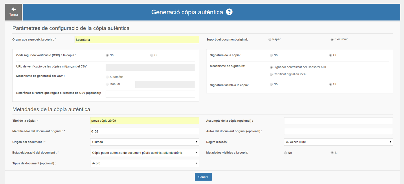Expand the Estat elaboració del document dropdown
Screen dimensions: 404x184
click(x=144, y=153)
